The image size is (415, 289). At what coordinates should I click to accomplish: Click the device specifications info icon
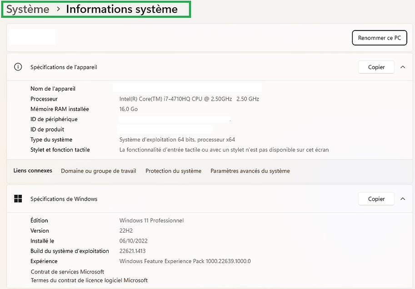(x=18, y=67)
